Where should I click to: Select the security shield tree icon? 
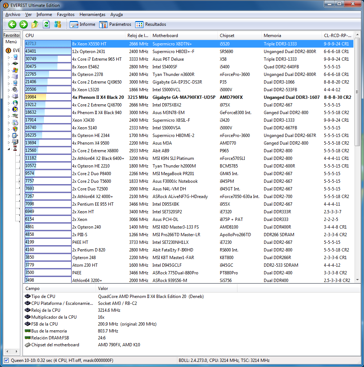pyautogui.click(x=15, y=129)
